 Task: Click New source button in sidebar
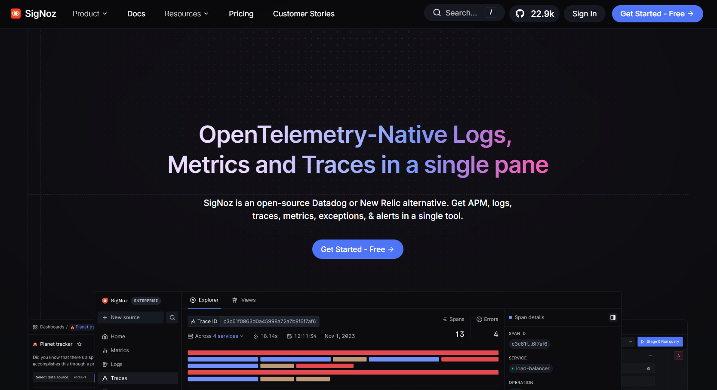(x=131, y=317)
